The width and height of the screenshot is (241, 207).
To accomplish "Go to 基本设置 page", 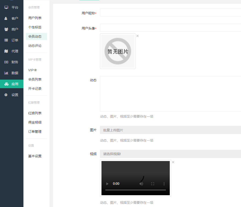I will pyautogui.click(x=35, y=156).
